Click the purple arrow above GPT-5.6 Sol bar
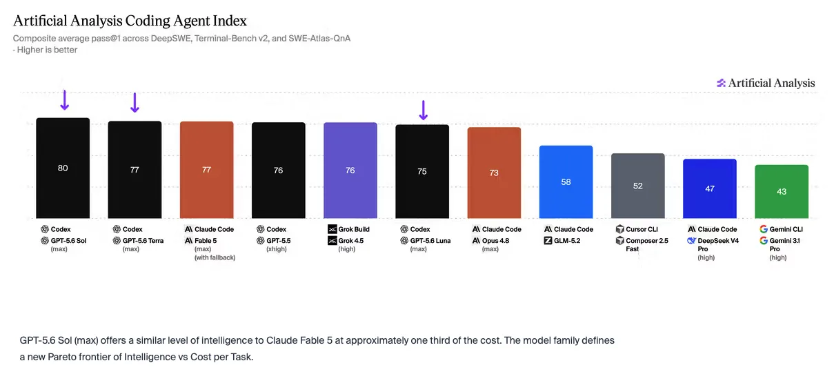Image resolution: width=834 pixels, height=372 pixels. pyautogui.click(x=64, y=100)
